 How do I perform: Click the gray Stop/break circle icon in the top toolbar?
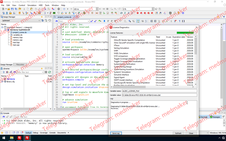(59, 9)
